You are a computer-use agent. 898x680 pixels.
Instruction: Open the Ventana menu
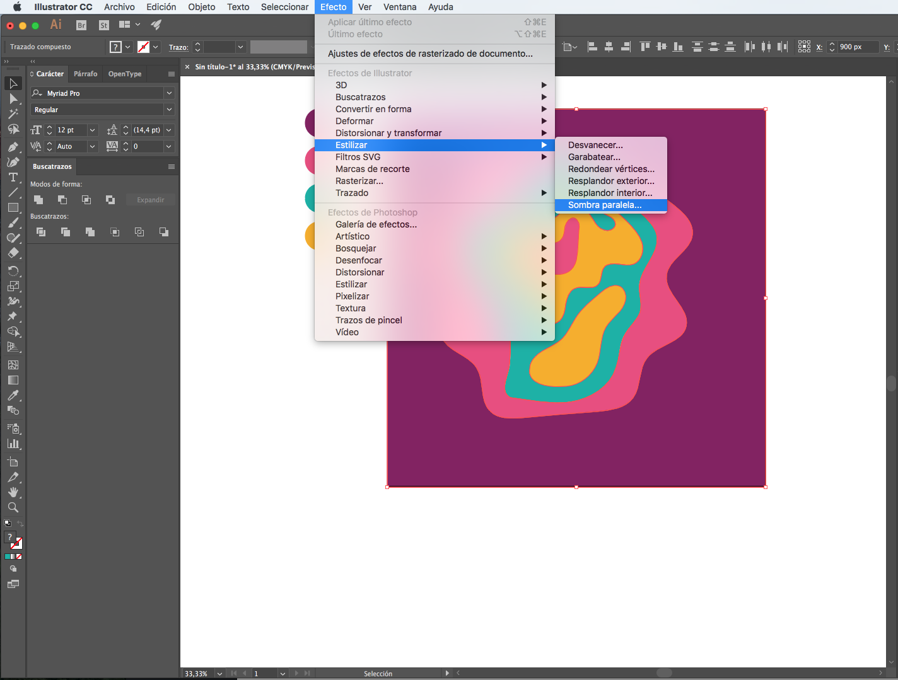(x=400, y=7)
